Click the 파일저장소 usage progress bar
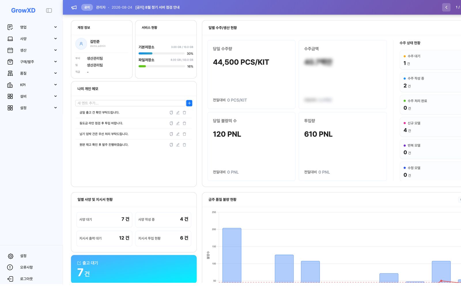Image resolution: width=461 pixels, height=288 pixels. (161, 66)
